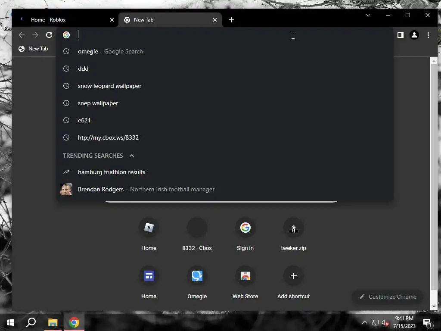Open the Omegle shortcut
The height and width of the screenshot is (331, 441).
pos(197,283)
